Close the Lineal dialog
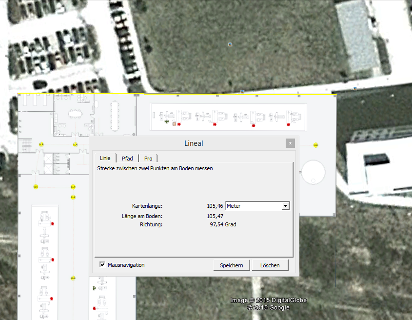Image resolution: width=412 pixels, height=320 pixels. [290, 143]
